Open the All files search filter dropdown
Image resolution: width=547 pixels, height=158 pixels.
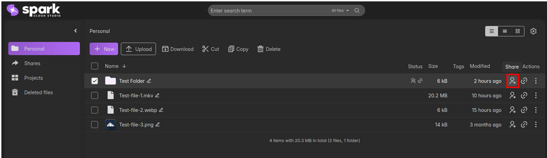[340, 10]
